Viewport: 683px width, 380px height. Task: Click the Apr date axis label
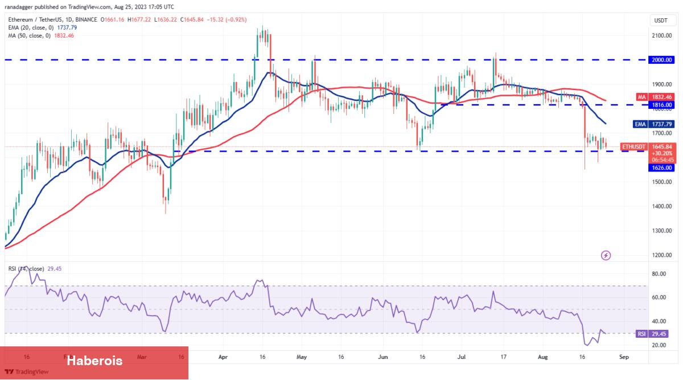pyautogui.click(x=223, y=357)
